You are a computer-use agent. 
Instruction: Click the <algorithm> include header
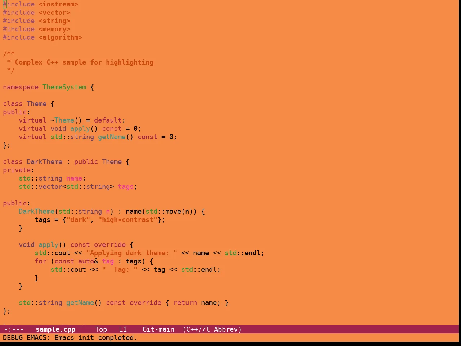click(x=61, y=37)
